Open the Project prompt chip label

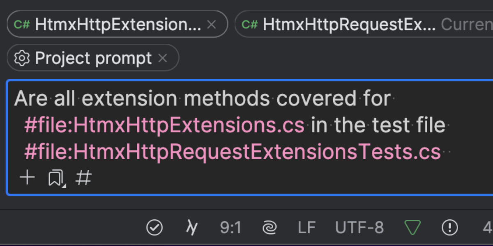pyautogui.click(x=93, y=58)
